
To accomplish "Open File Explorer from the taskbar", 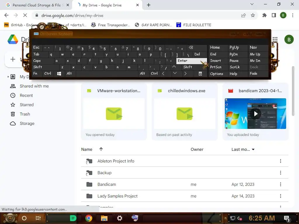I will (x=104, y=218).
